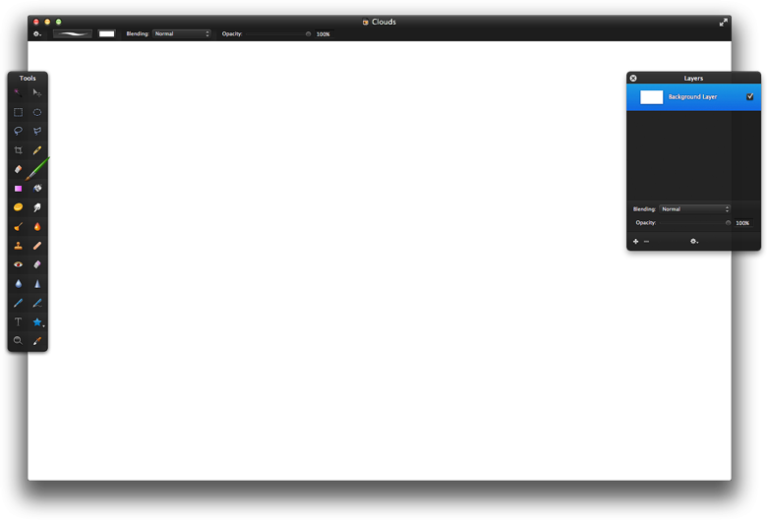The image size is (767, 520).
Task: Open the Layers panel Blending dropdown
Action: (x=694, y=208)
